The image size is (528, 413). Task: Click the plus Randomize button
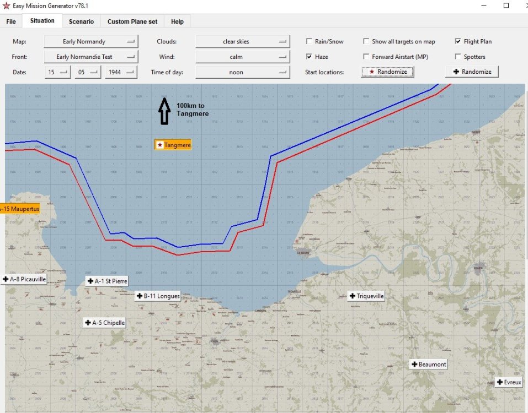[472, 72]
